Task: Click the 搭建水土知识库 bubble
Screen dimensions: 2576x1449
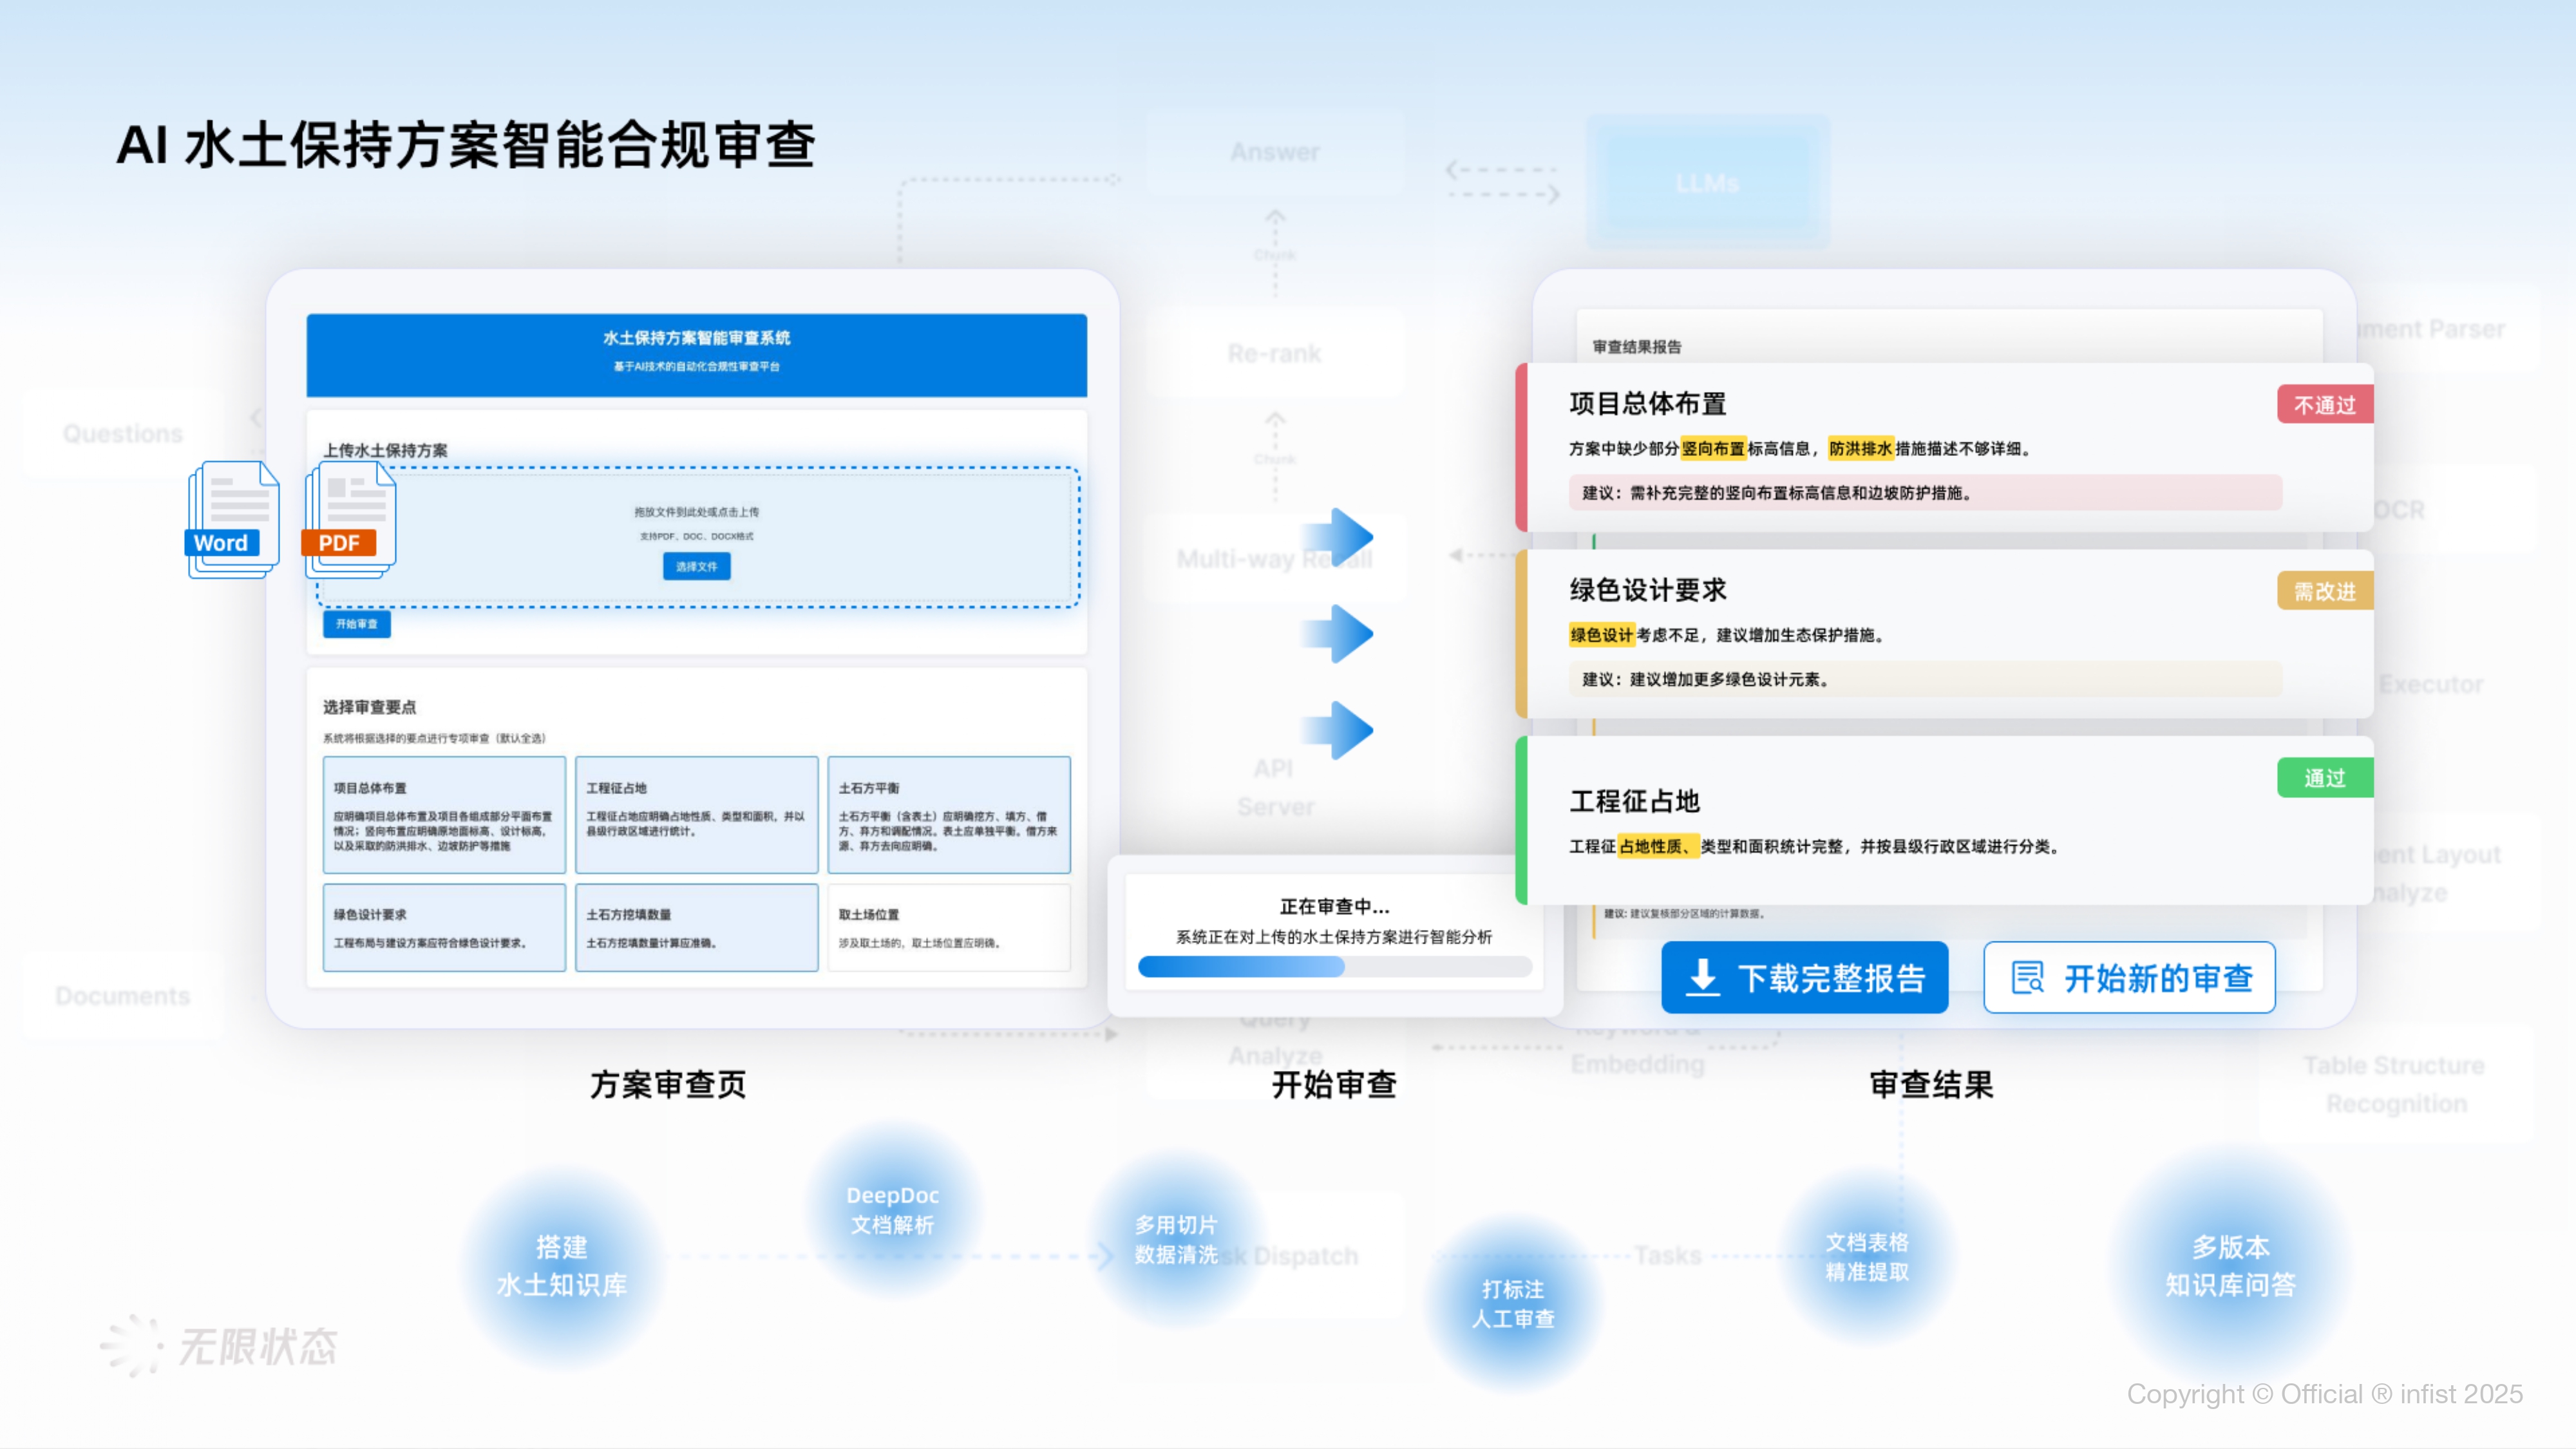Action: coord(561,1266)
